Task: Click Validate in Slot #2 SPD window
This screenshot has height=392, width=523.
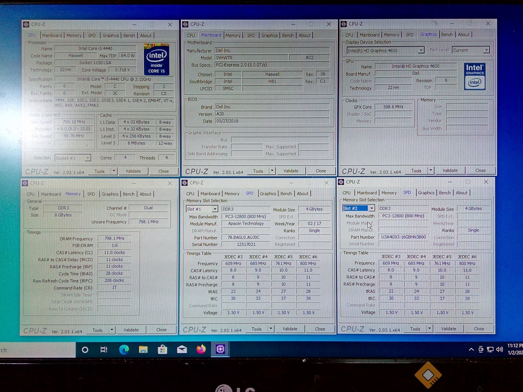Action: 448,329
